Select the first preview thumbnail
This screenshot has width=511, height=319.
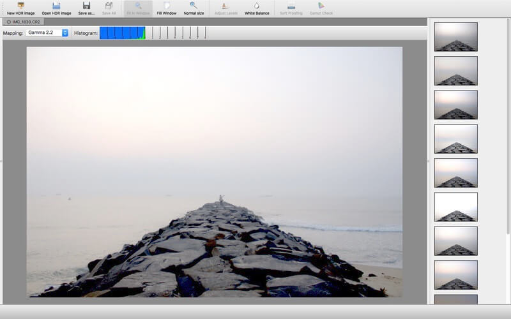click(455, 36)
